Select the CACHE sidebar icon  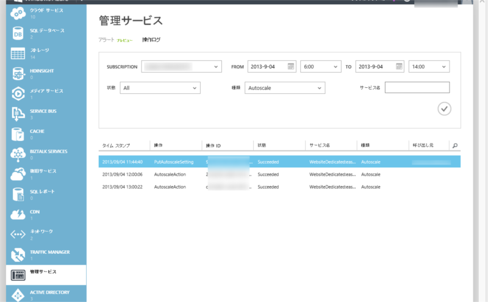click(18, 134)
